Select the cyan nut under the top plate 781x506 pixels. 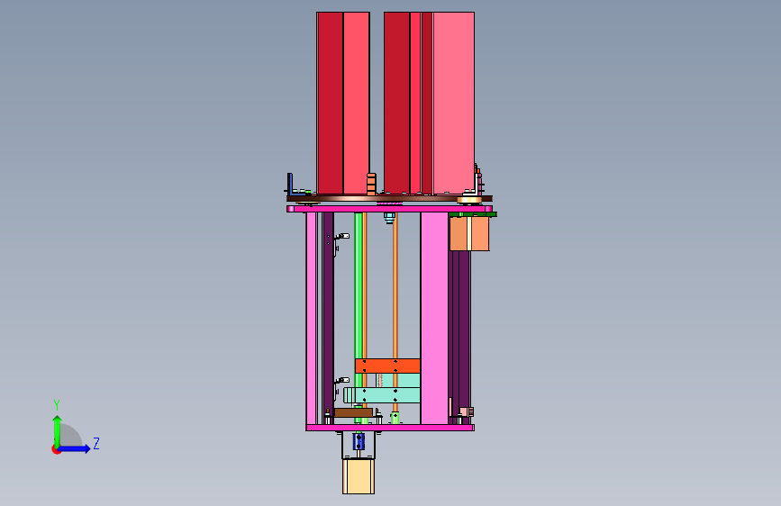(389, 218)
